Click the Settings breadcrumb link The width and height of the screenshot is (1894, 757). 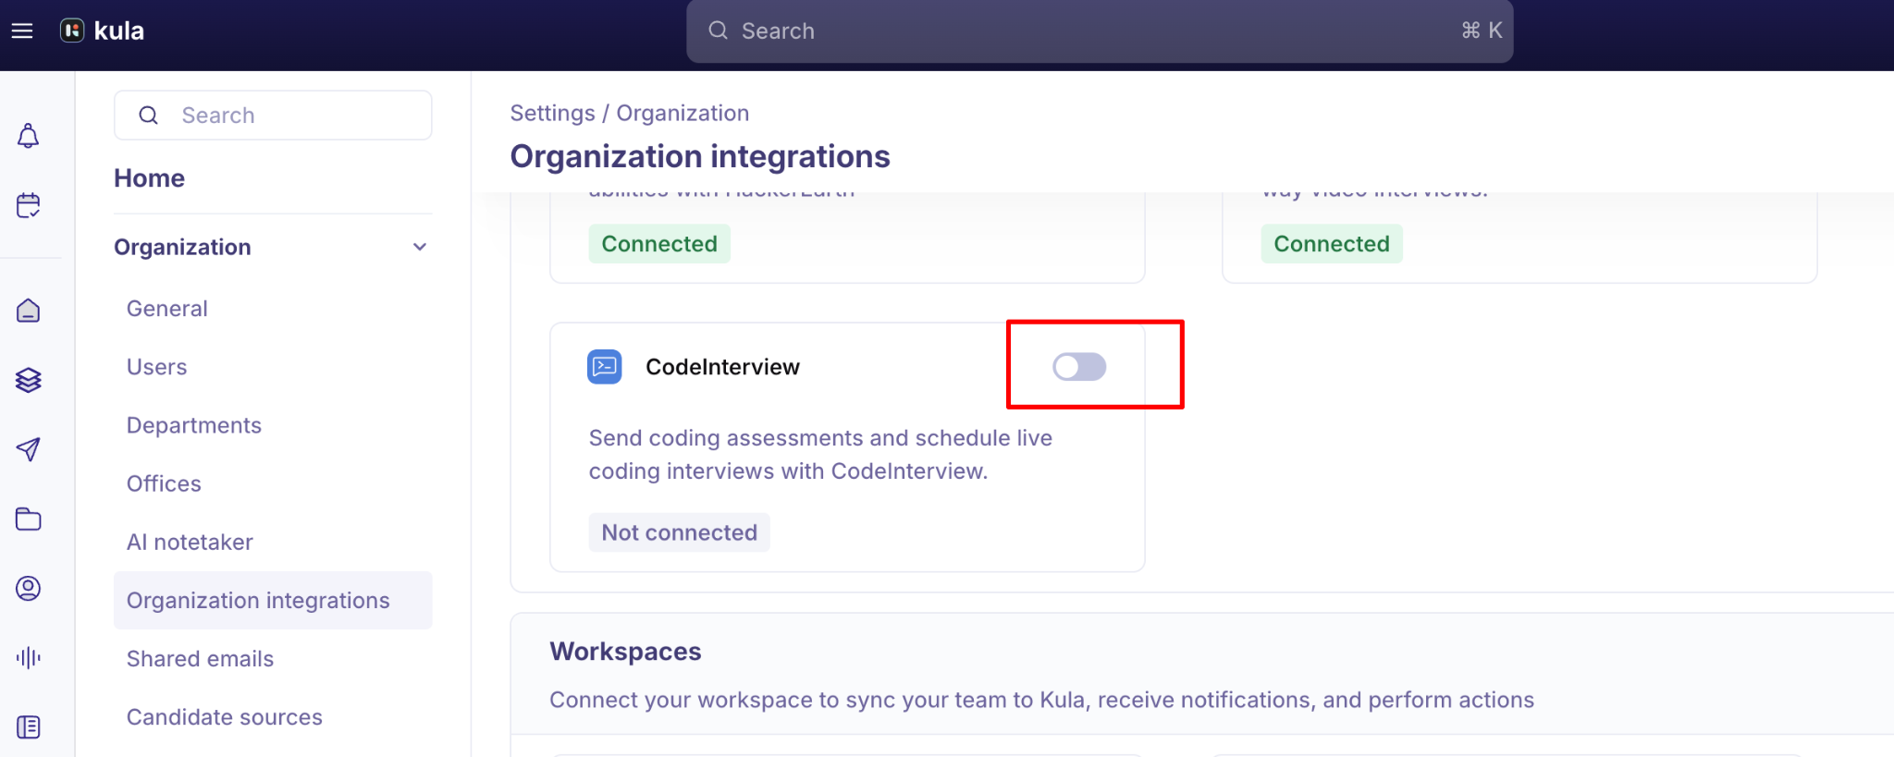[x=553, y=113]
